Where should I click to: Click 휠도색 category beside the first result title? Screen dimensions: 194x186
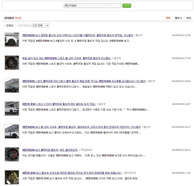[x=139, y=35]
